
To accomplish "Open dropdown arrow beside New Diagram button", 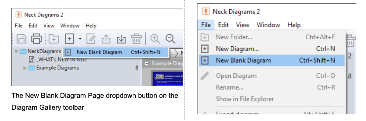I will [80, 39].
